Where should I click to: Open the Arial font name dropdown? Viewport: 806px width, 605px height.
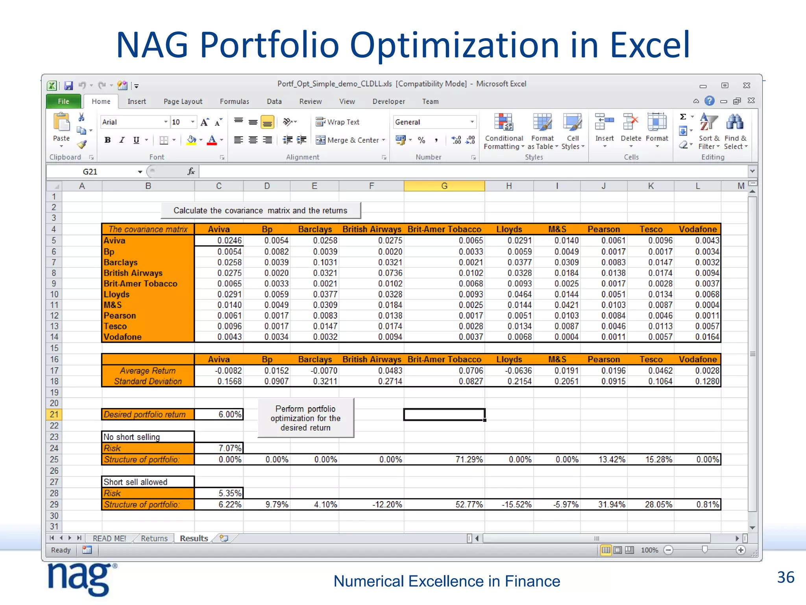click(166, 122)
